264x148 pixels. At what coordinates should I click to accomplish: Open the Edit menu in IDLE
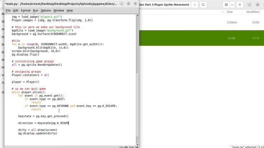[16, 11]
